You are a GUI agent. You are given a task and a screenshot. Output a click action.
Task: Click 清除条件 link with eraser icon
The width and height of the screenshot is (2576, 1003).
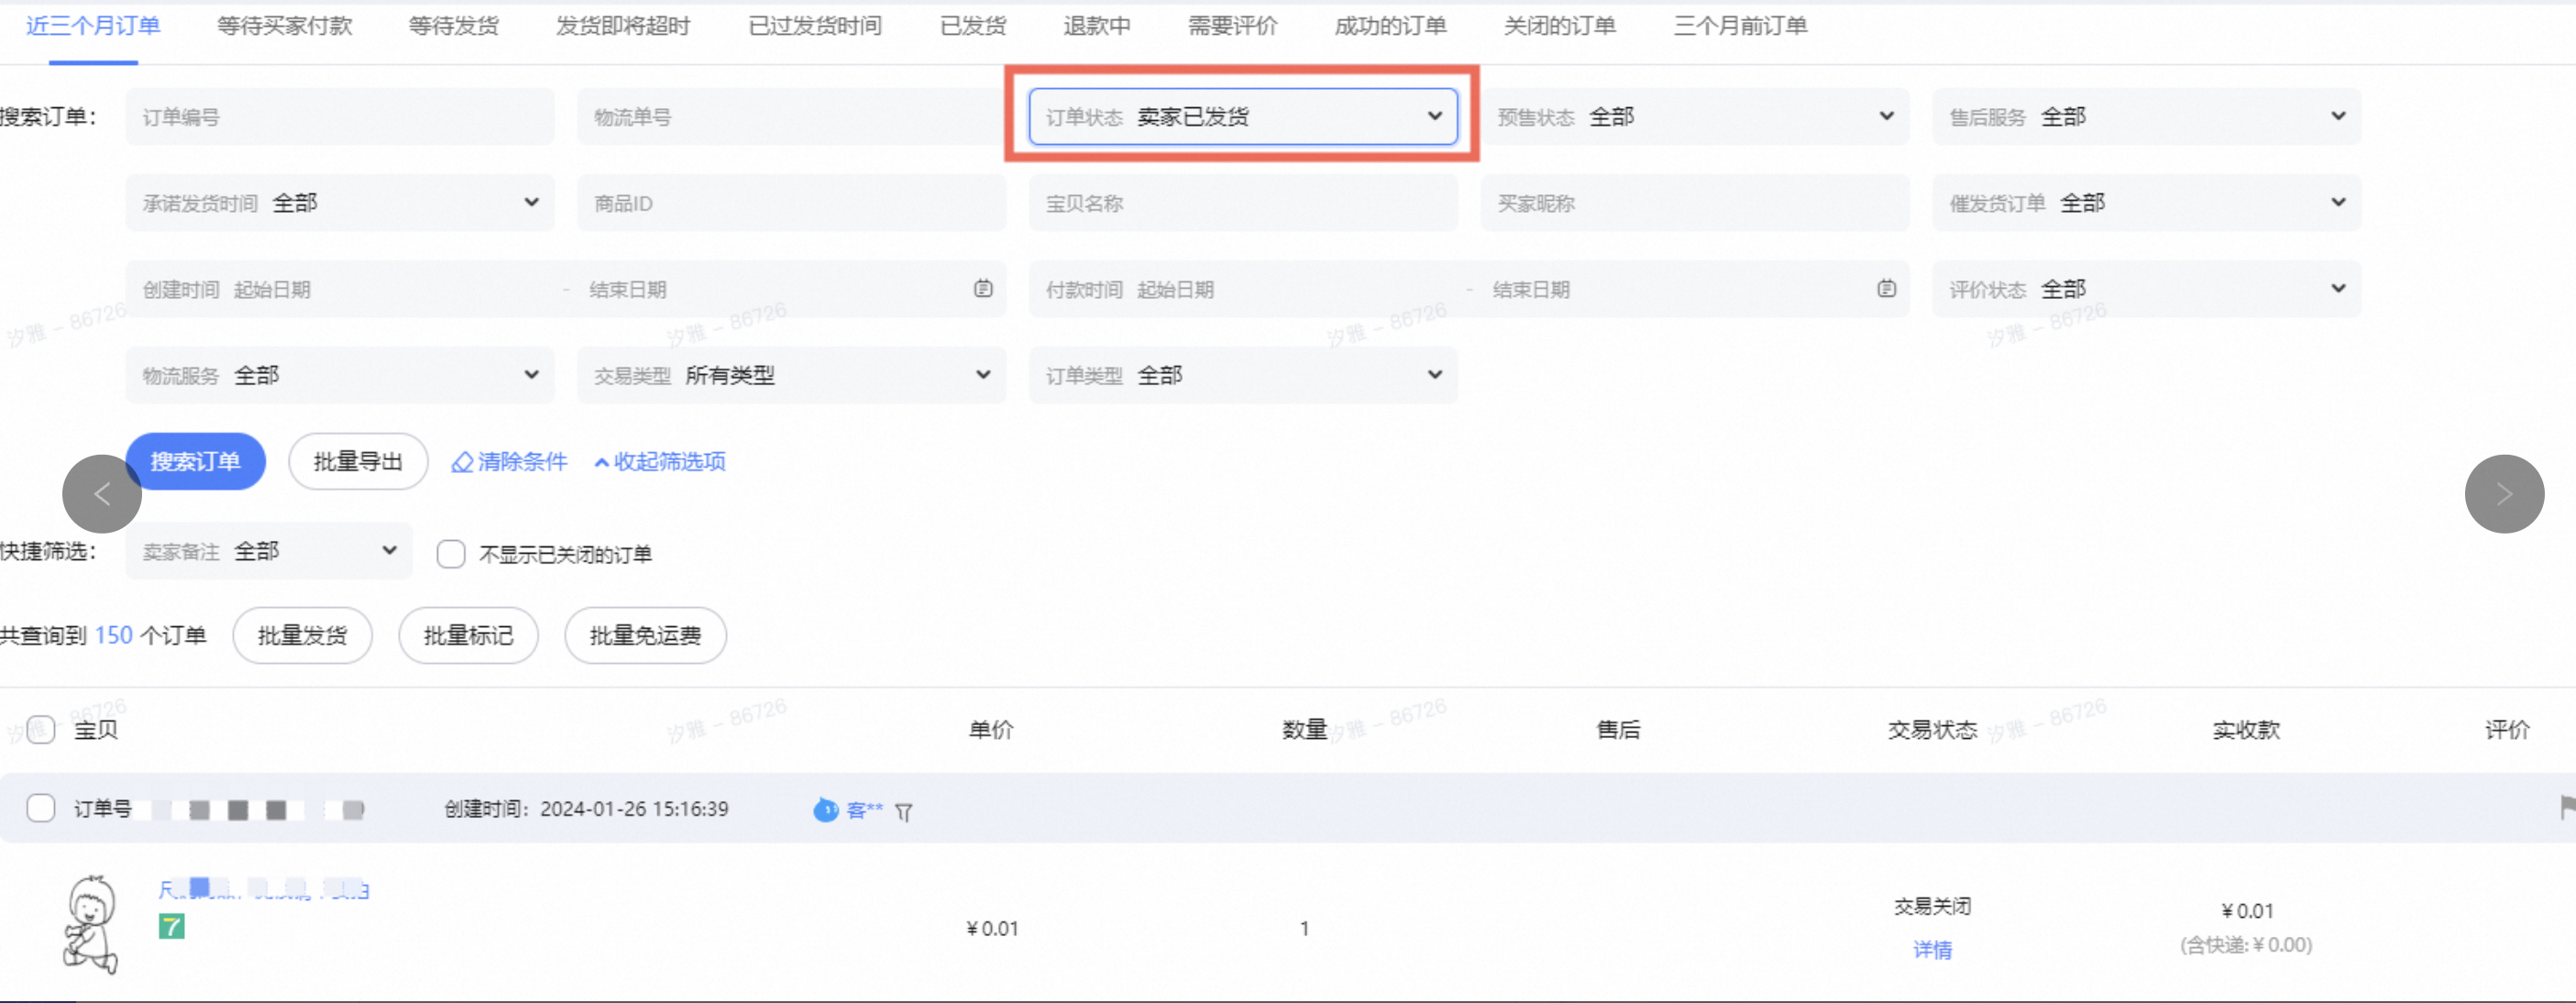(509, 461)
